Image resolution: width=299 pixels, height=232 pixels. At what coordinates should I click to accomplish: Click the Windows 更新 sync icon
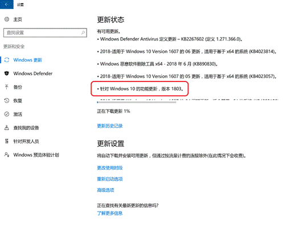pyautogui.click(x=7, y=60)
